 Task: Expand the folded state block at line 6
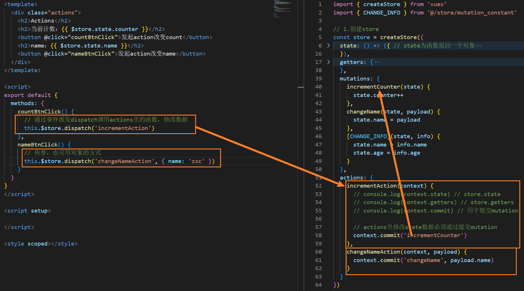tap(328, 45)
